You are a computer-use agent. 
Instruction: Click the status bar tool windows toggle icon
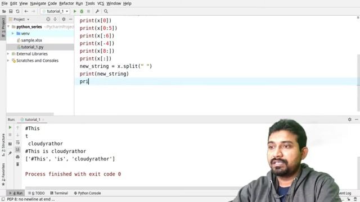(3, 199)
